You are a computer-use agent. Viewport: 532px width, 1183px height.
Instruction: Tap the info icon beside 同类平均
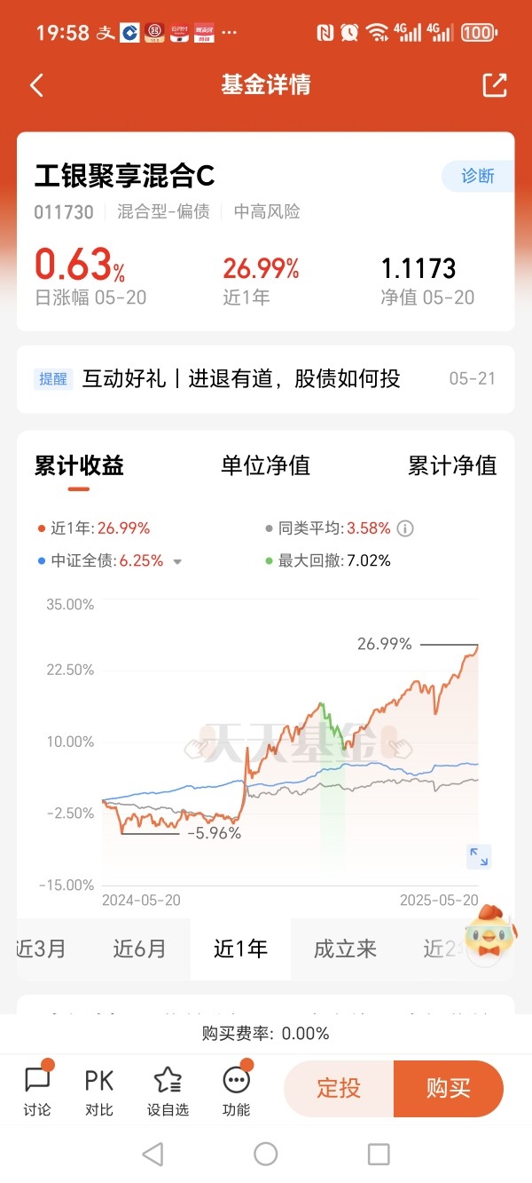(x=405, y=528)
